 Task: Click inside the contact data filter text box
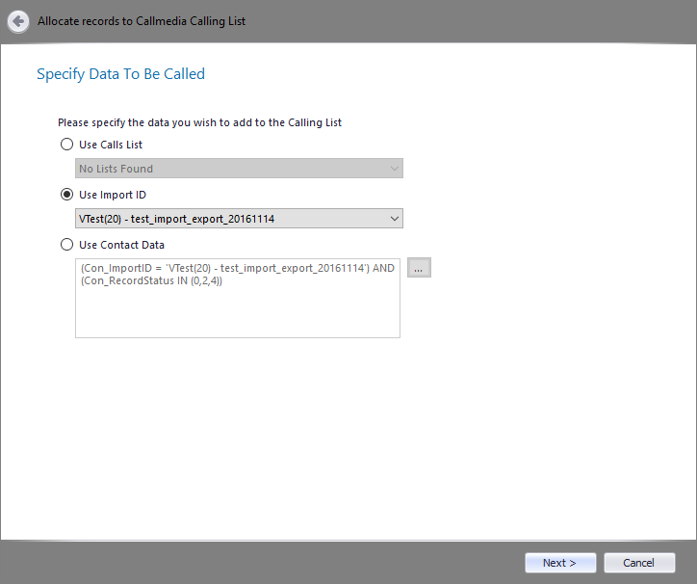coord(238,298)
